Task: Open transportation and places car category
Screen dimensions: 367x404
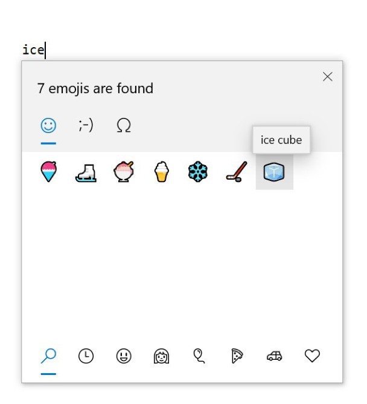Action: point(274,357)
